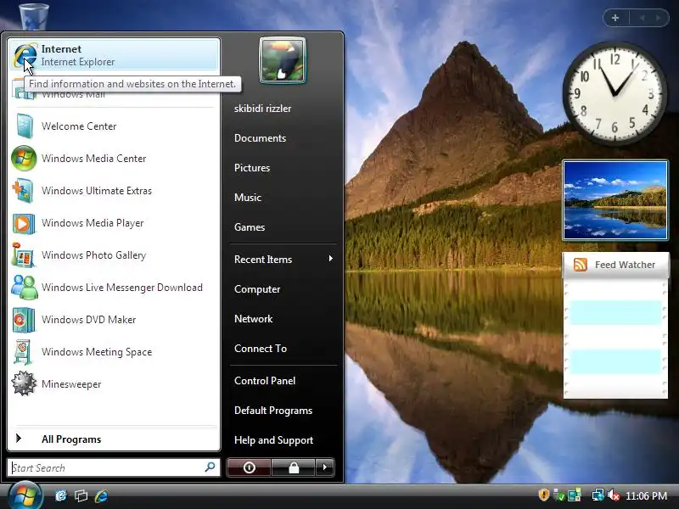Open Computer from Start menu

click(257, 289)
